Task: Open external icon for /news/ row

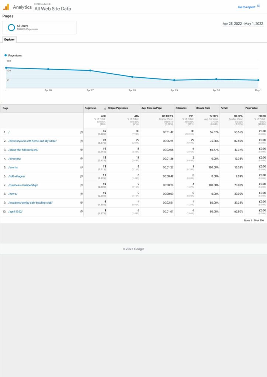Action: 81,194
